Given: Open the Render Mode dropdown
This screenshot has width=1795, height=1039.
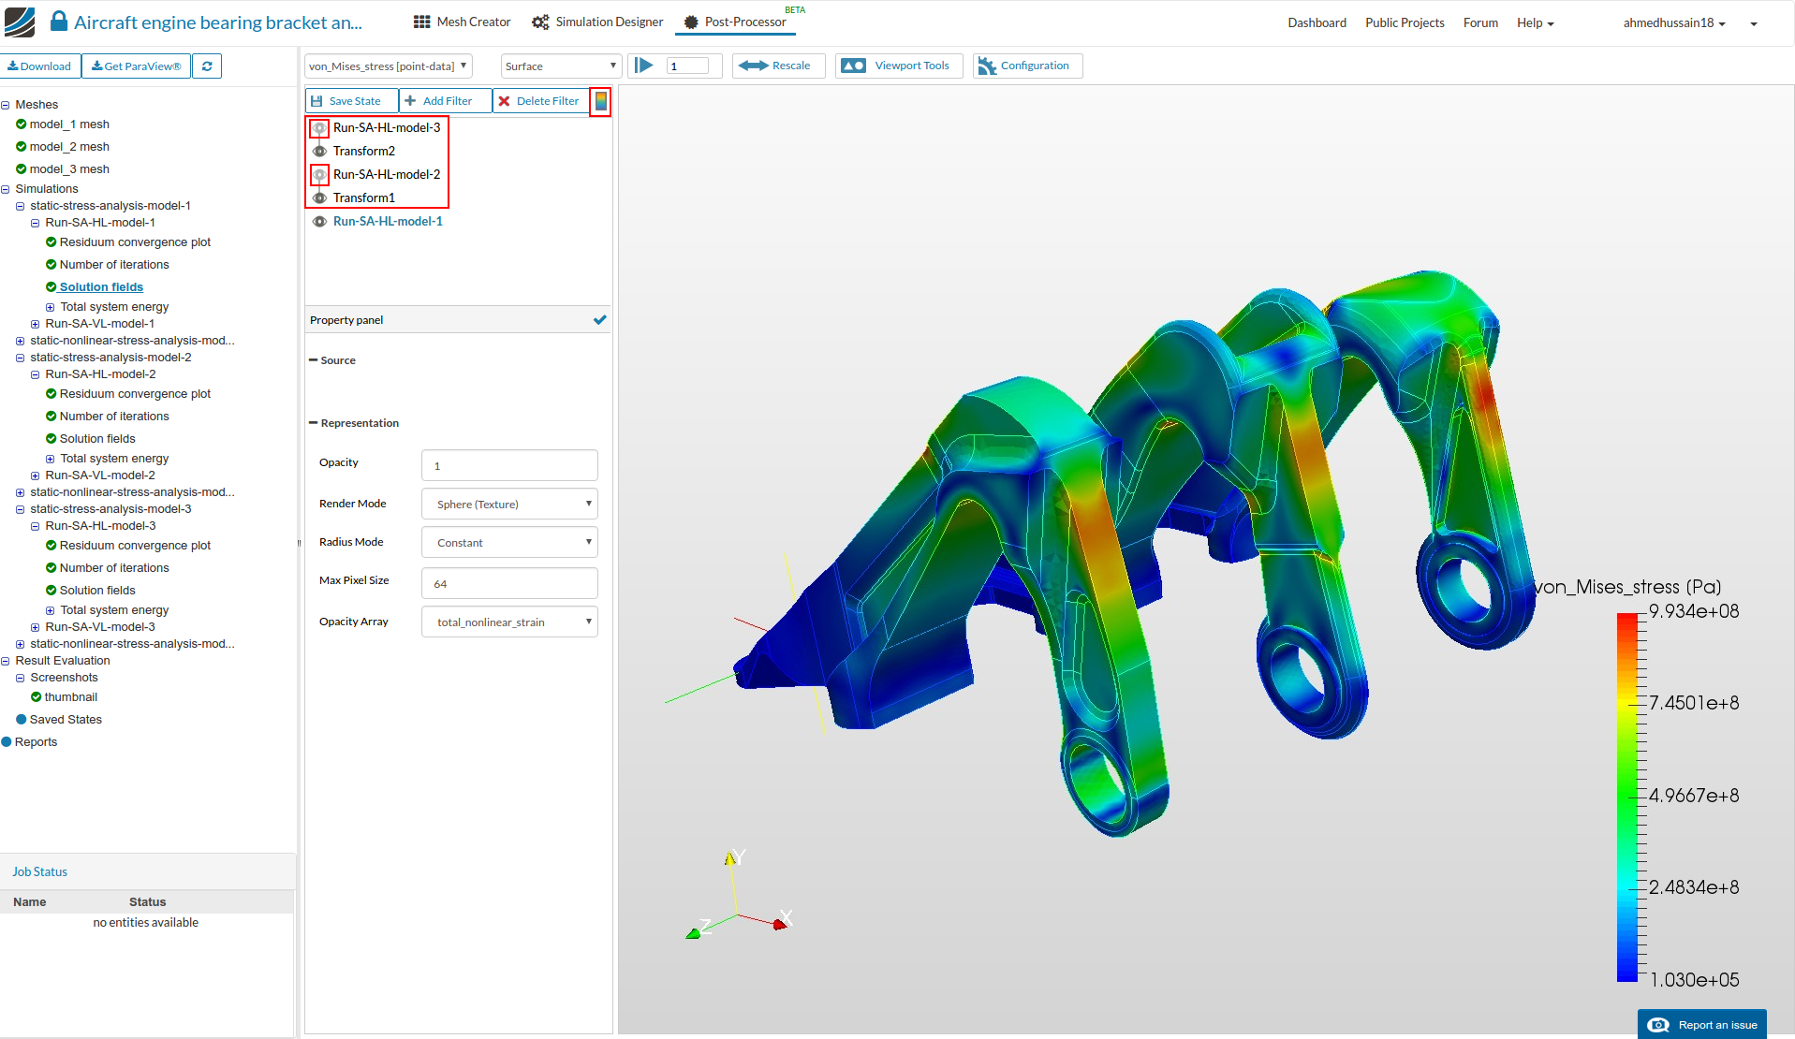Looking at the screenshot, I should click(509, 505).
